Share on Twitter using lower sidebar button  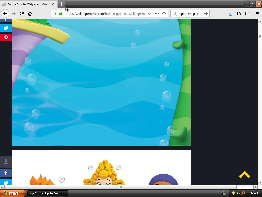pos(6,182)
